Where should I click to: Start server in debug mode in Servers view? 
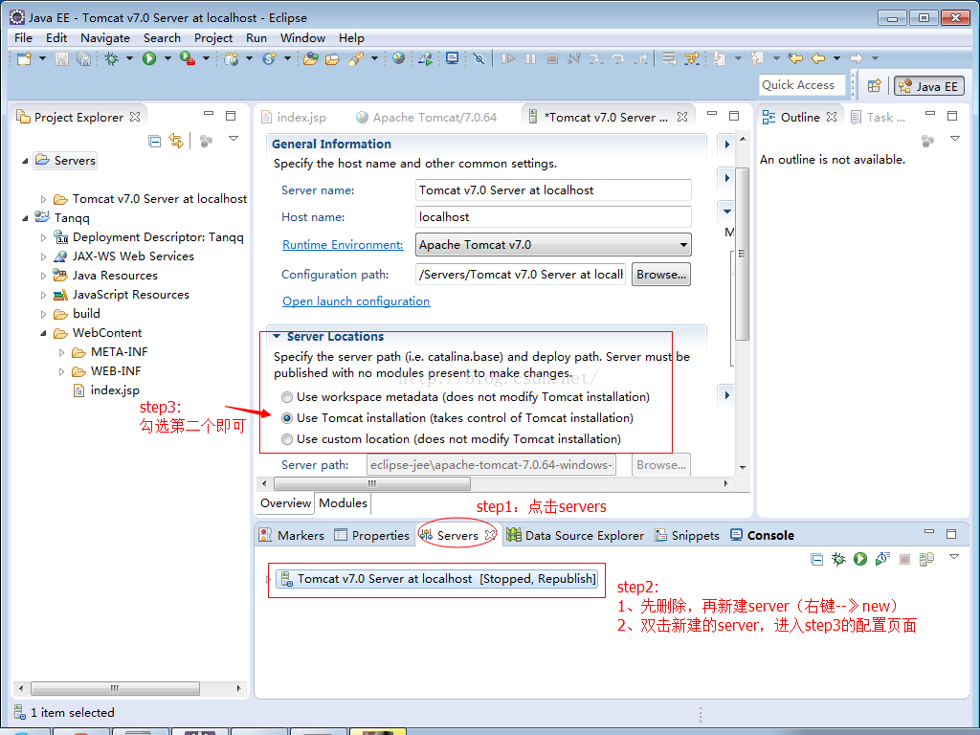[838, 559]
